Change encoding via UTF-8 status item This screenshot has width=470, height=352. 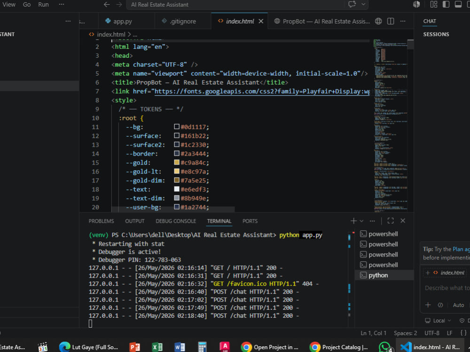tap(432, 333)
